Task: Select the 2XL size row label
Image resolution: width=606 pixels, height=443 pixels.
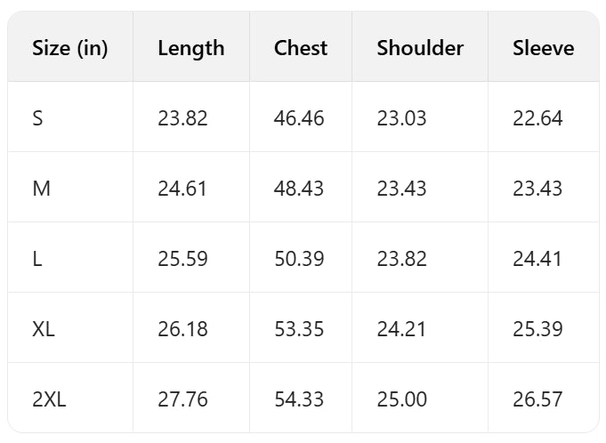Action: coord(49,399)
